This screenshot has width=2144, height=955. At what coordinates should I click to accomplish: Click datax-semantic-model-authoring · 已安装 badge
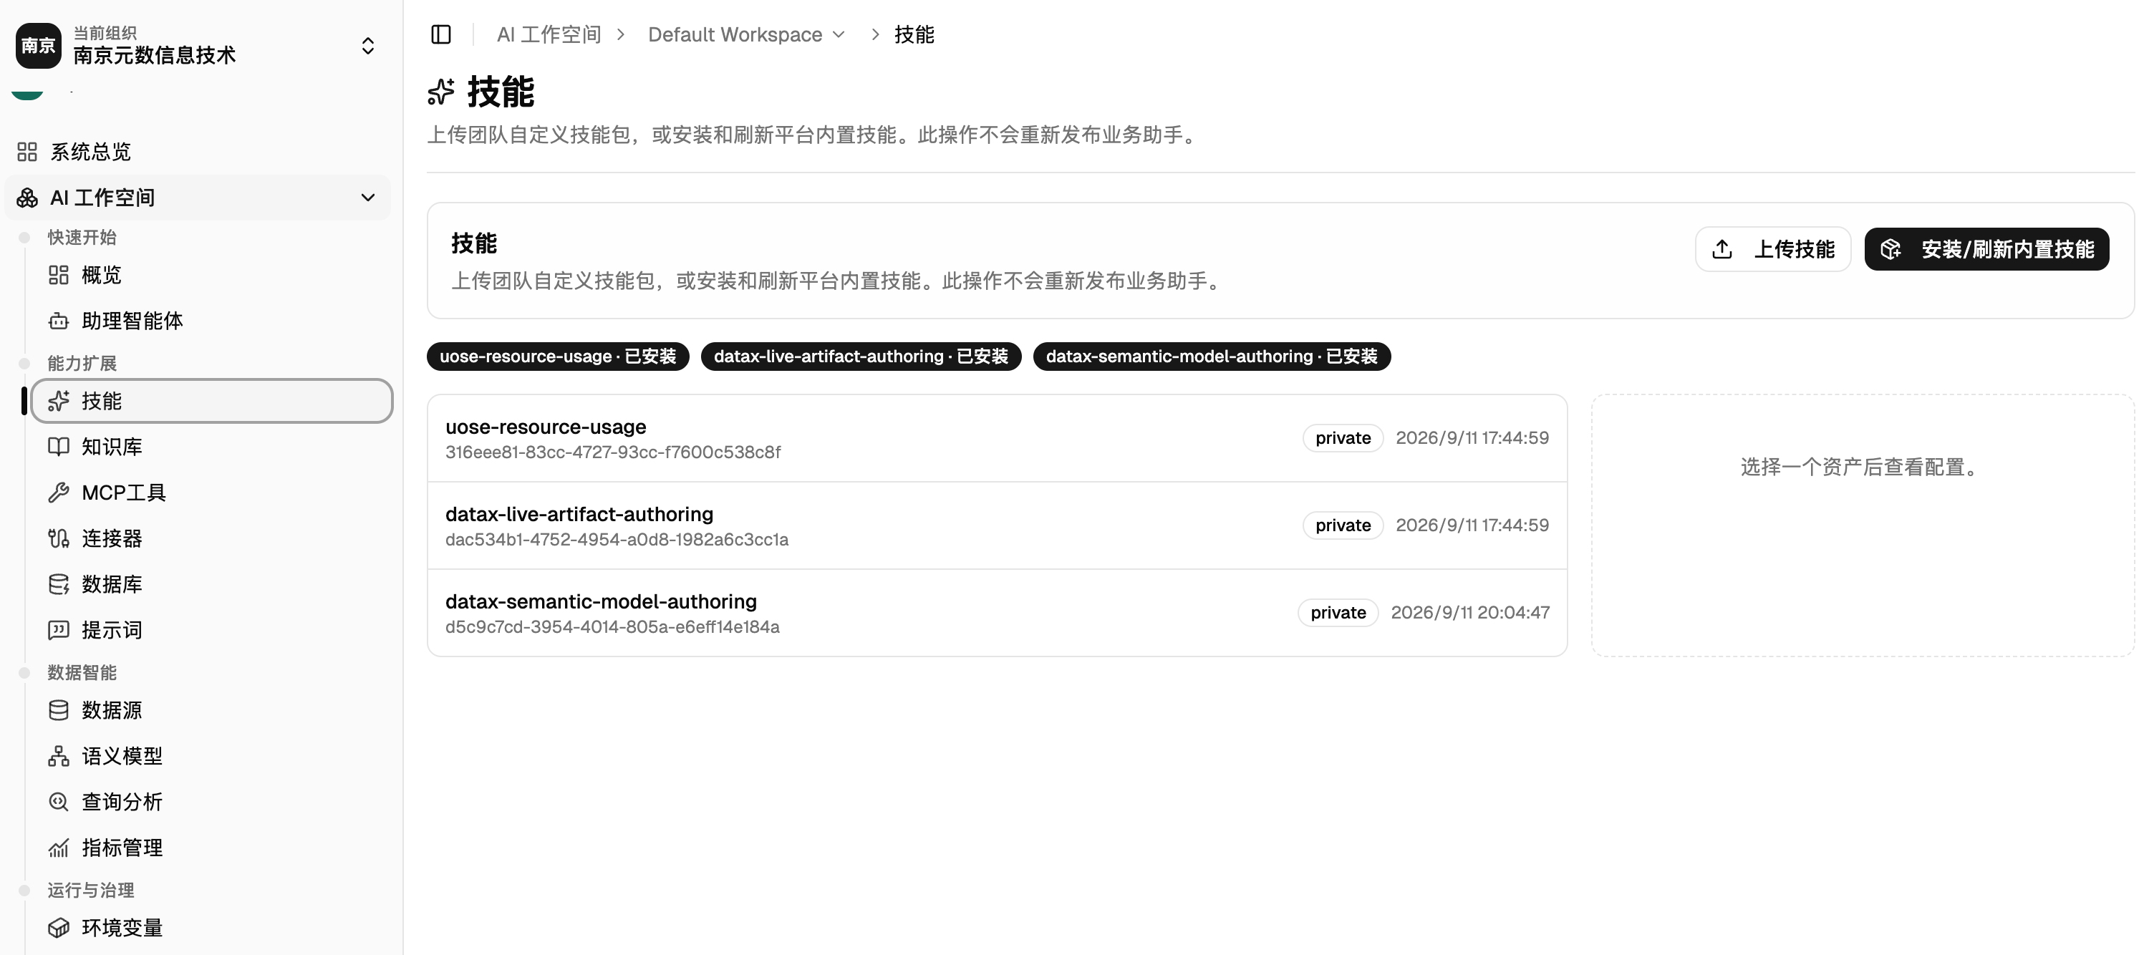pos(1212,356)
